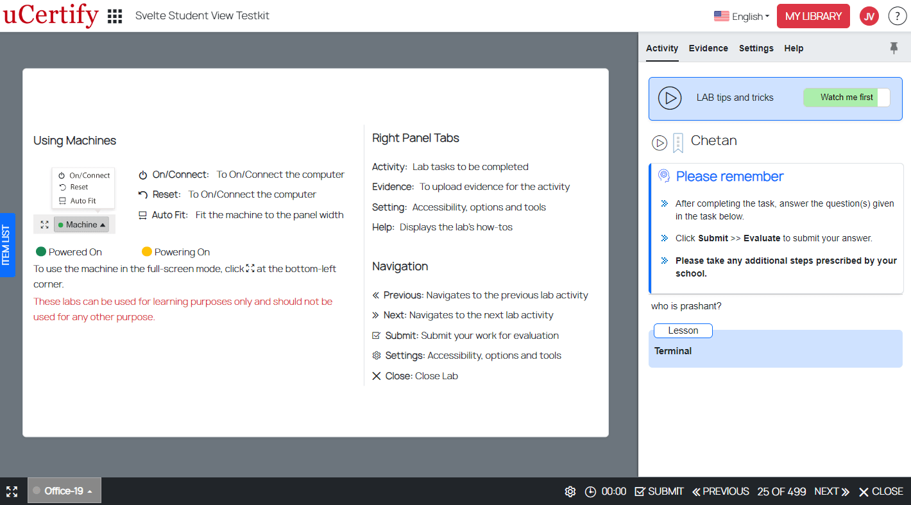Switch to the Evidence tab

tap(708, 48)
